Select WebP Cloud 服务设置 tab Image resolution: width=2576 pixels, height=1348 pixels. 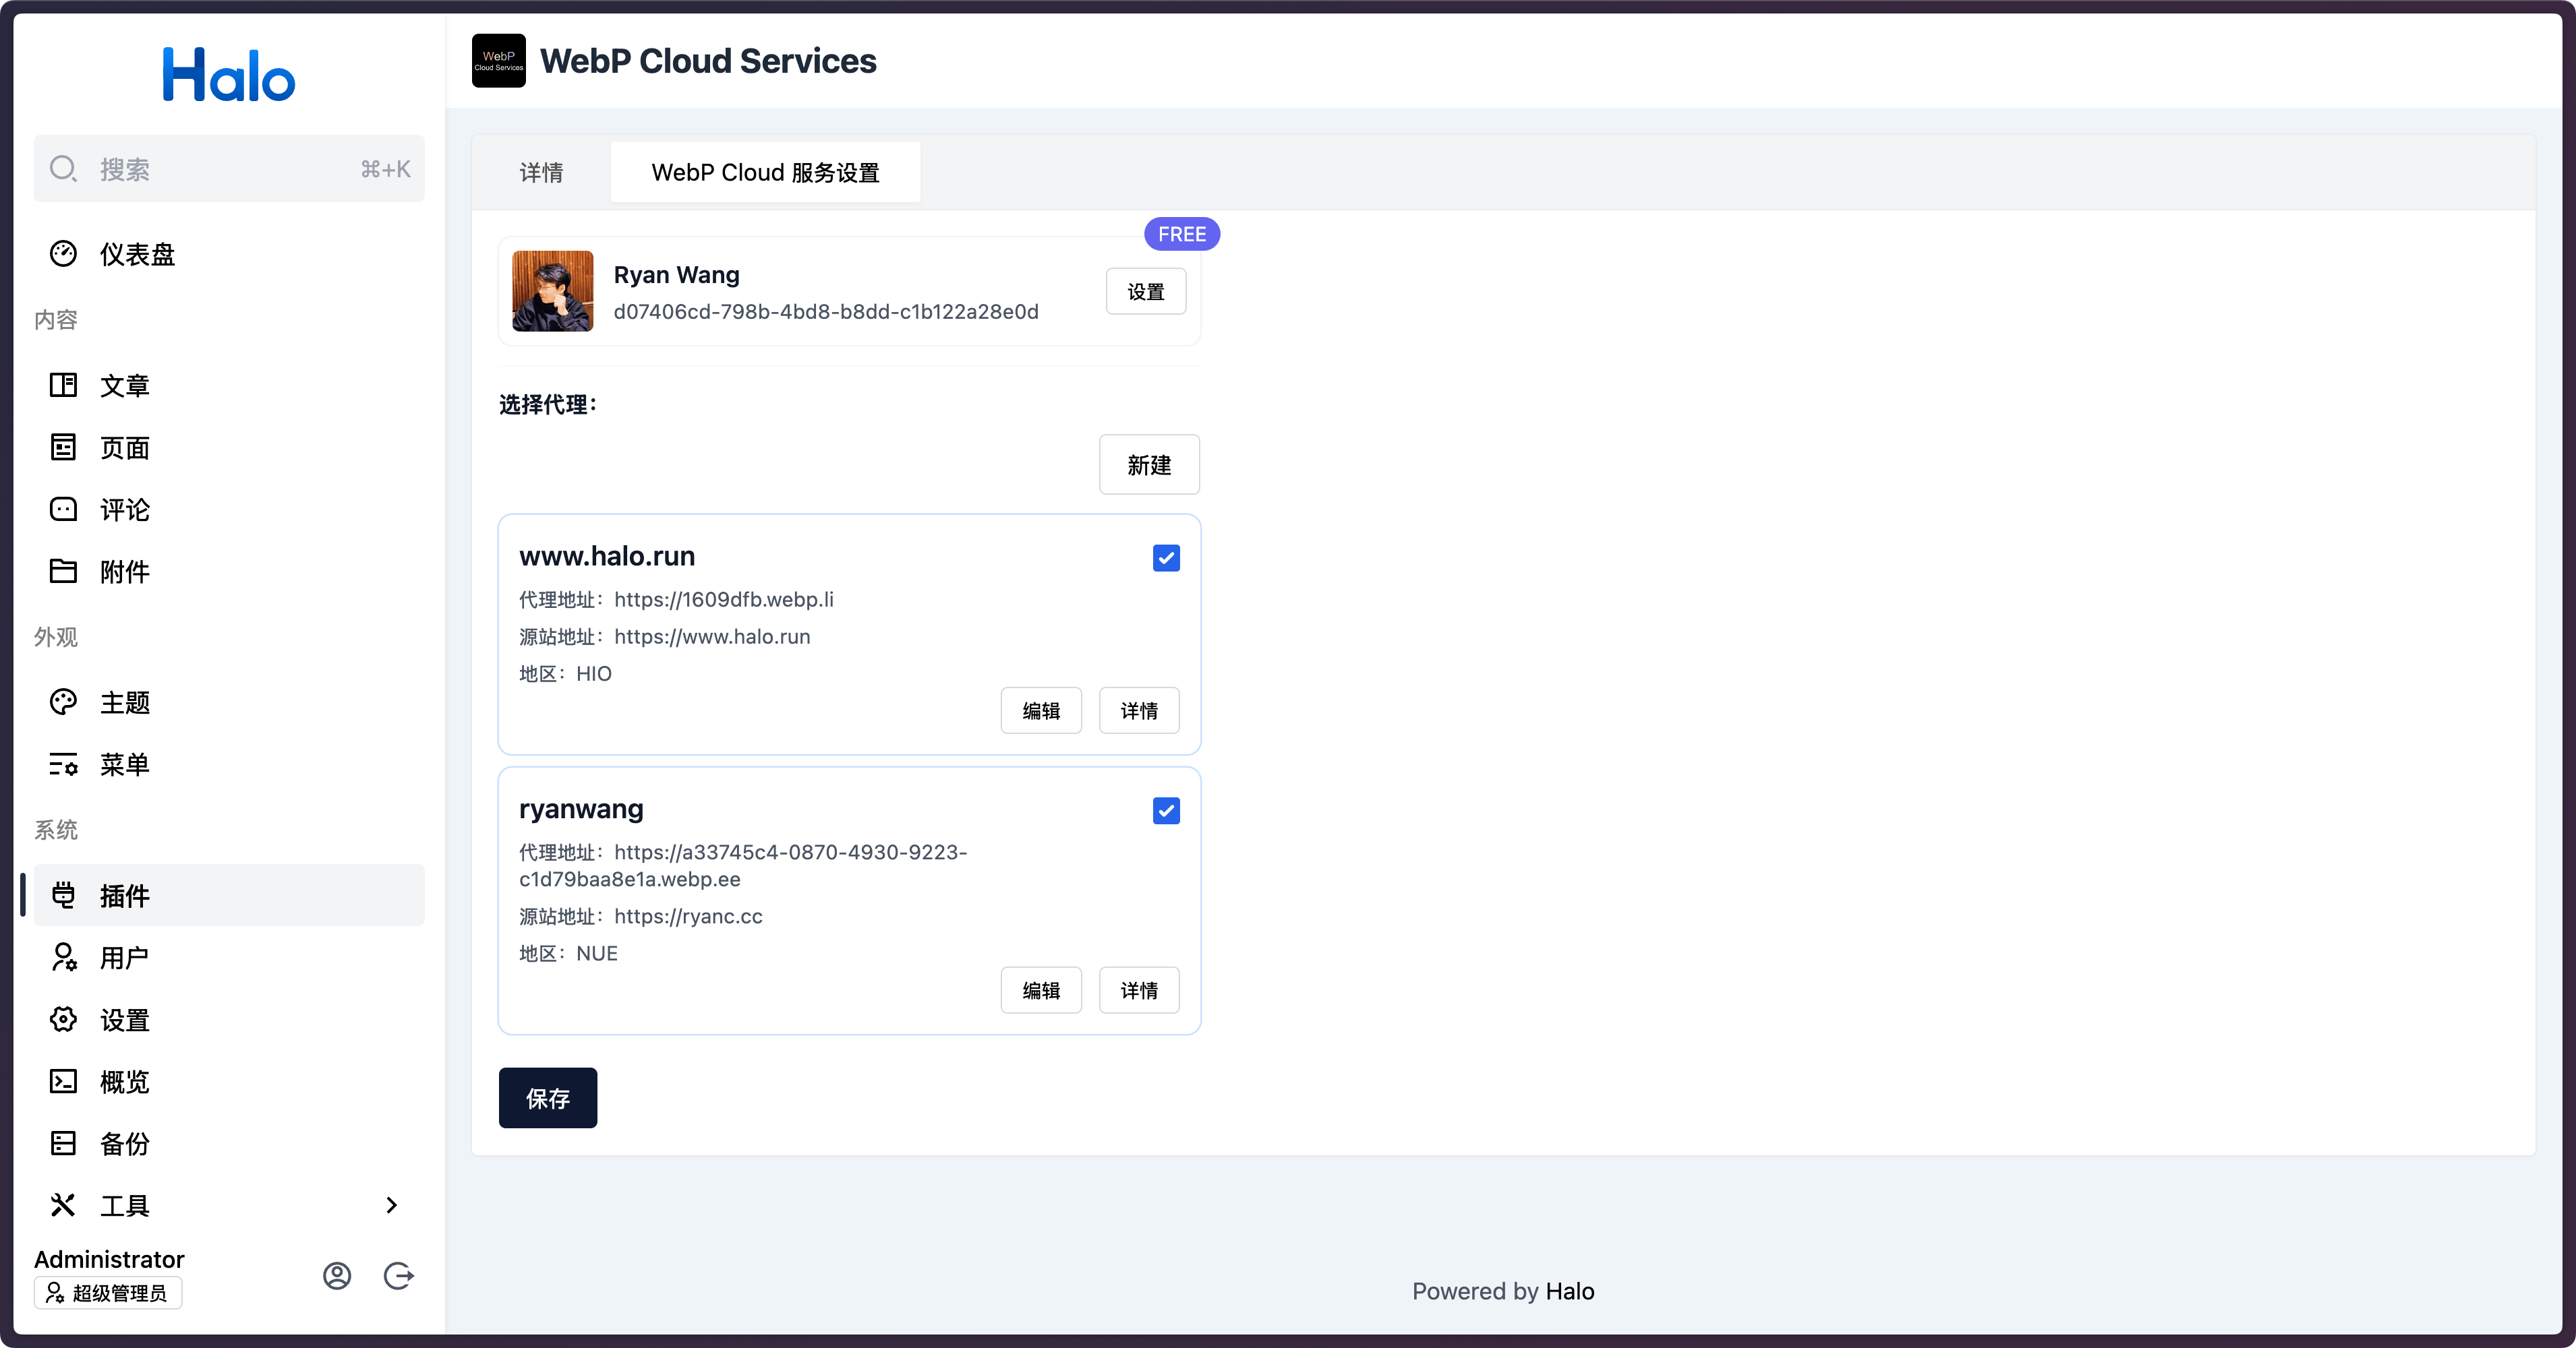click(765, 173)
